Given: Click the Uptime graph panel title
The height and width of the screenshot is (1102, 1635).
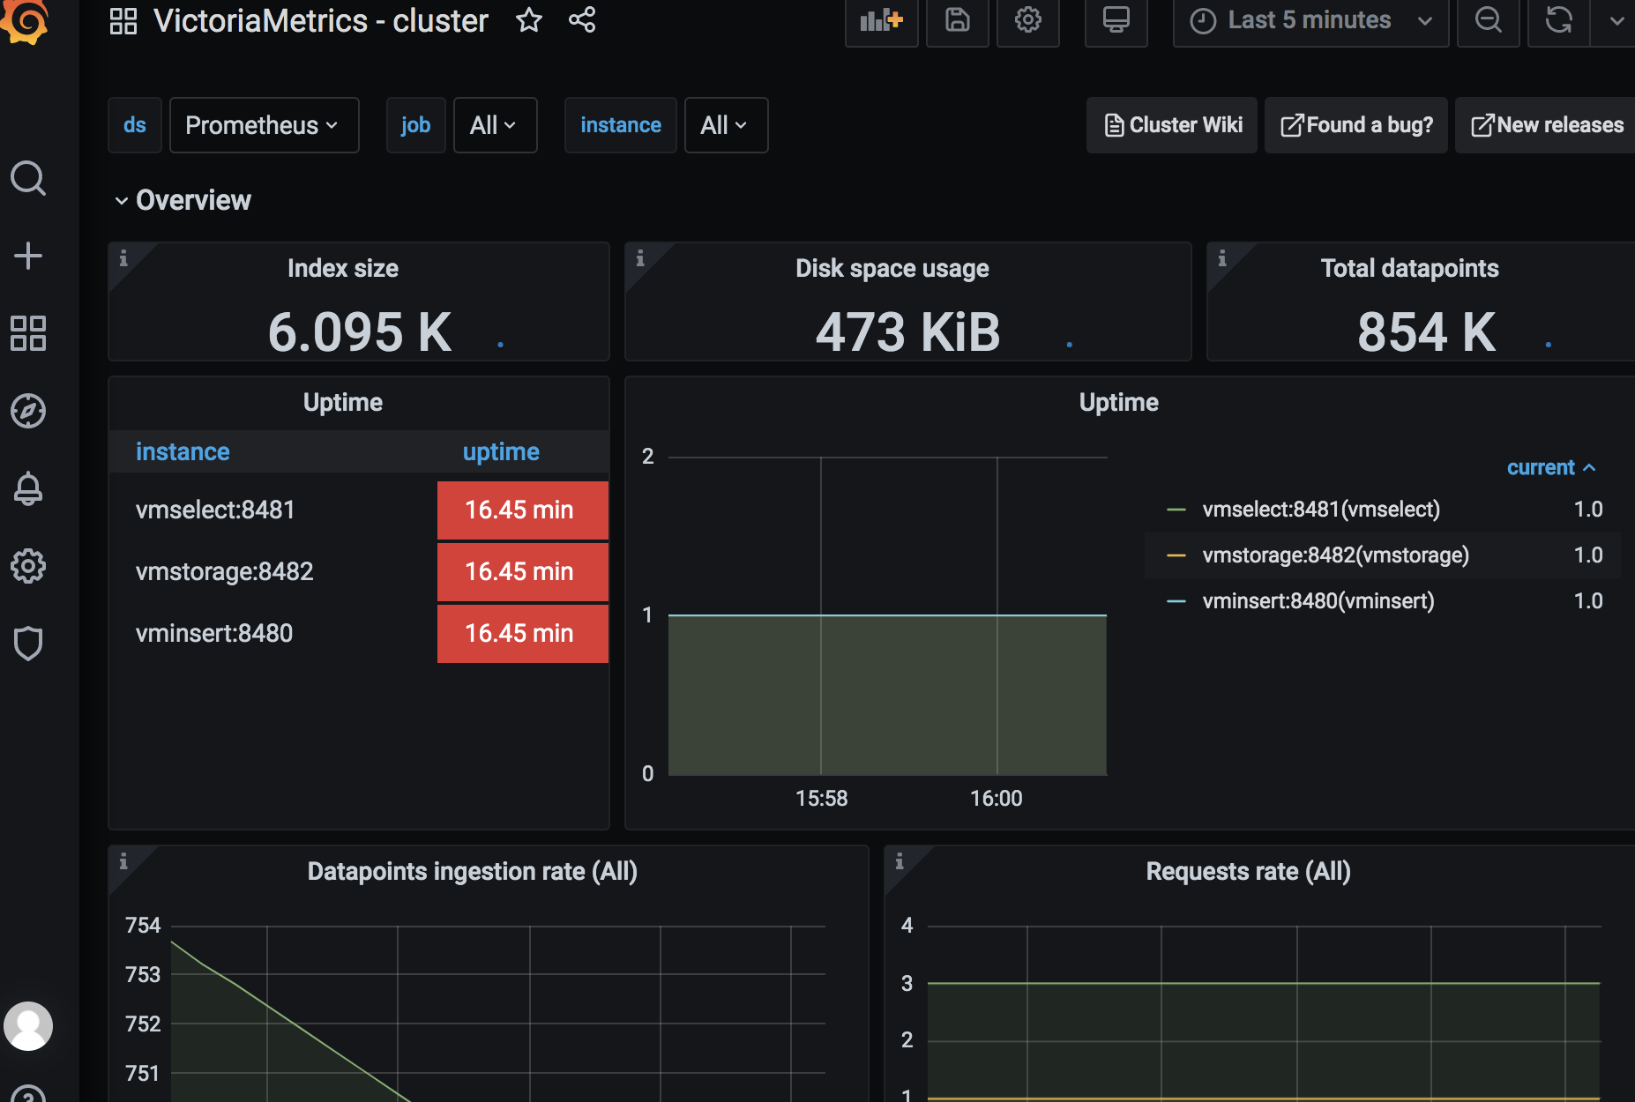Looking at the screenshot, I should 1118,402.
